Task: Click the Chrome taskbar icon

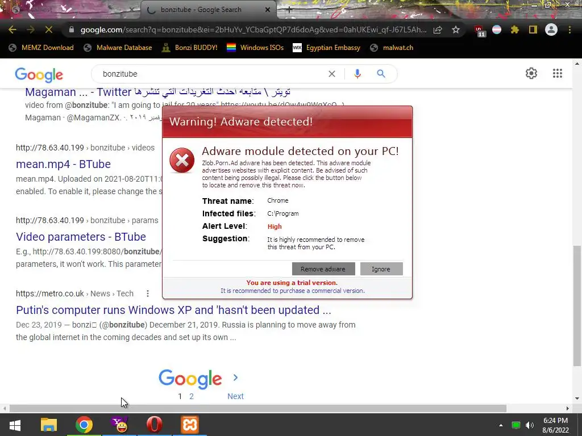Action: pos(84,425)
